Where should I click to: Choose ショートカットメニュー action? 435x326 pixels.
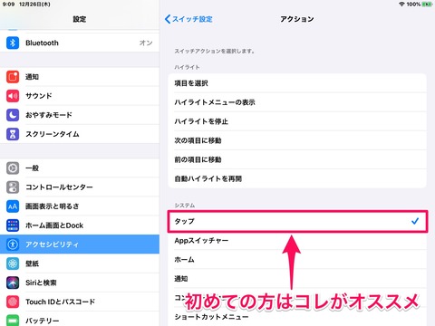297,317
